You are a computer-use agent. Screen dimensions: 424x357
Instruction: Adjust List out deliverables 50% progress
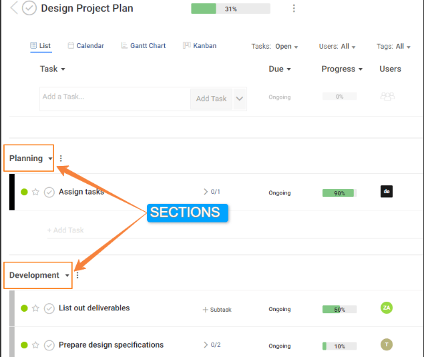(339, 309)
